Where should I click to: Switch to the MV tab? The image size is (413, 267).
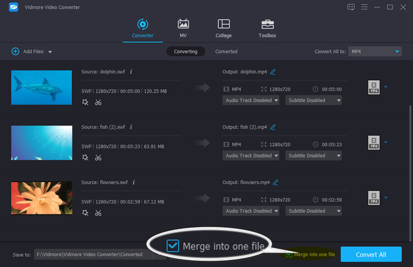pyautogui.click(x=183, y=28)
